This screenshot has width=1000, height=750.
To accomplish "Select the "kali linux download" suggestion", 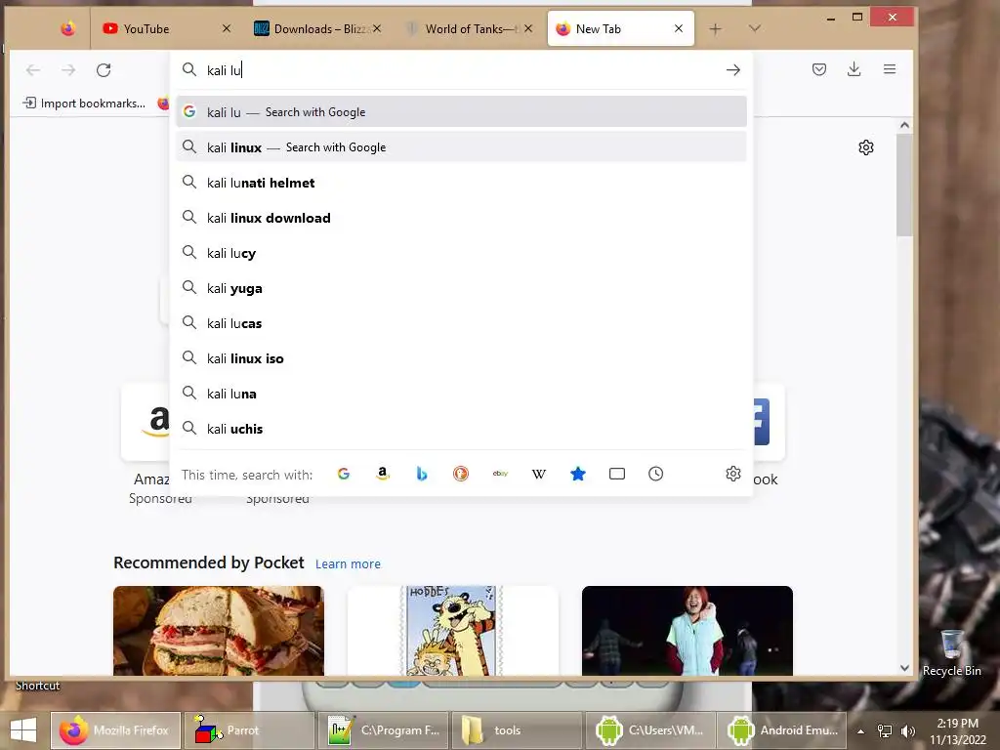I will [x=461, y=218].
